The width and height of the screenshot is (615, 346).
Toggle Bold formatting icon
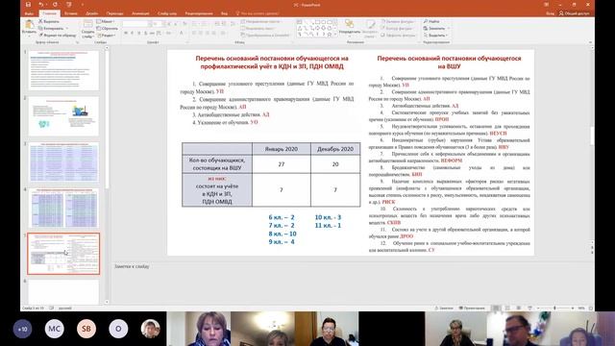tap(126, 33)
